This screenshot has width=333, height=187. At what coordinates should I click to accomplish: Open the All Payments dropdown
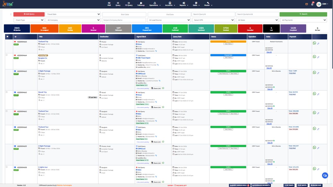click(x=304, y=20)
